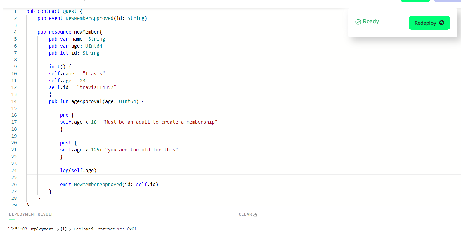Click the Redeploy button
Screen dimensions: 461x247
click(x=429, y=23)
